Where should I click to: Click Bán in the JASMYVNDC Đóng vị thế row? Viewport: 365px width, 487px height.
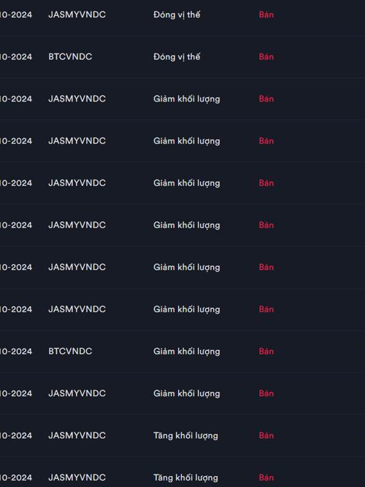point(266,15)
